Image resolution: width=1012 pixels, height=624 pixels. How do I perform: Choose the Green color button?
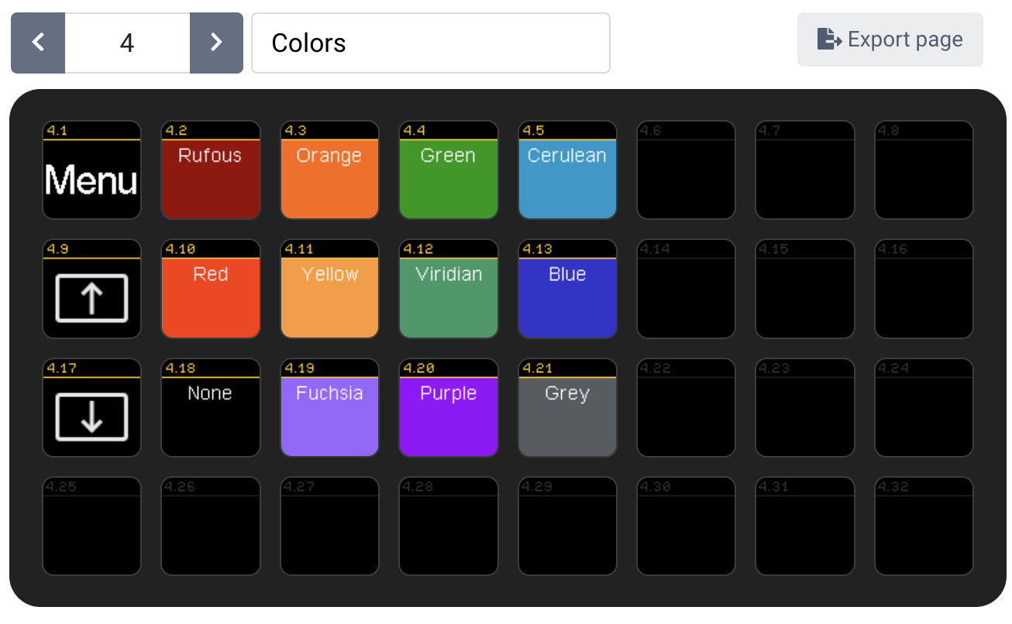click(x=448, y=171)
